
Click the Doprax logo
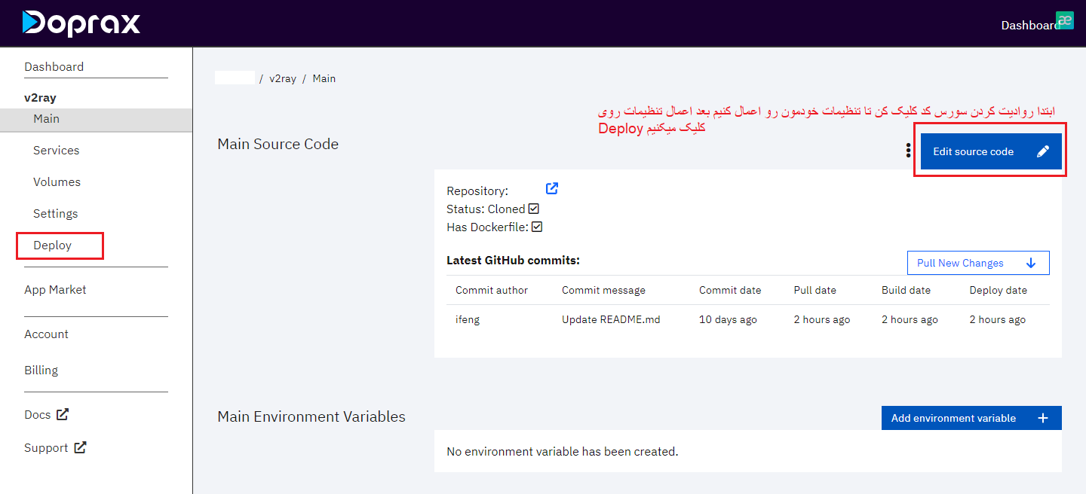tap(81, 23)
